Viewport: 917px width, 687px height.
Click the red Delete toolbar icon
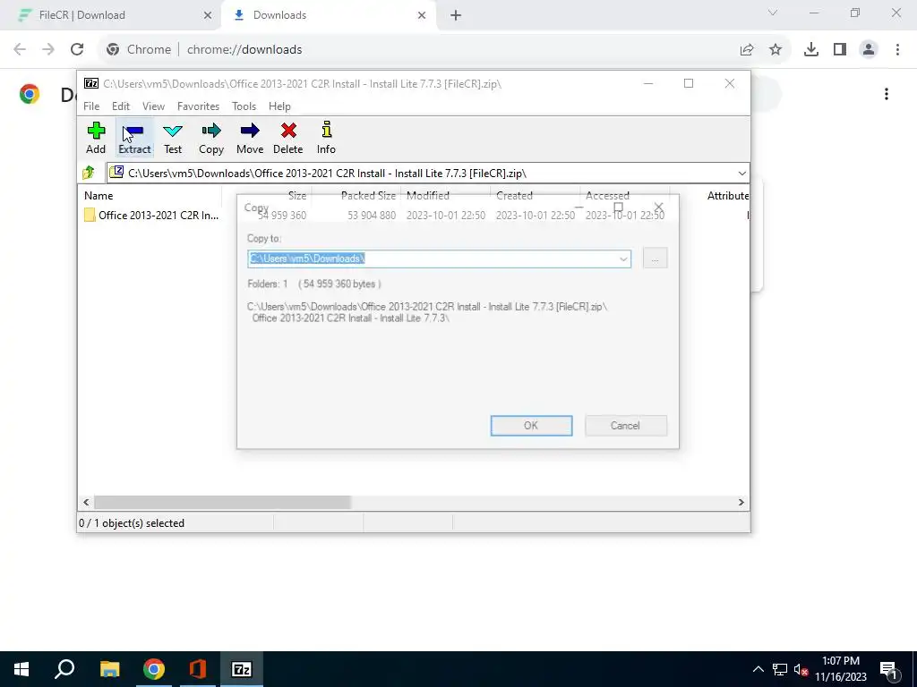tap(288, 138)
